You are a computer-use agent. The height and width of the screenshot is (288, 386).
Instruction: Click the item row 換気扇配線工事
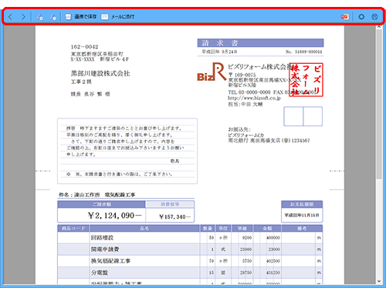pyautogui.click(x=190, y=261)
